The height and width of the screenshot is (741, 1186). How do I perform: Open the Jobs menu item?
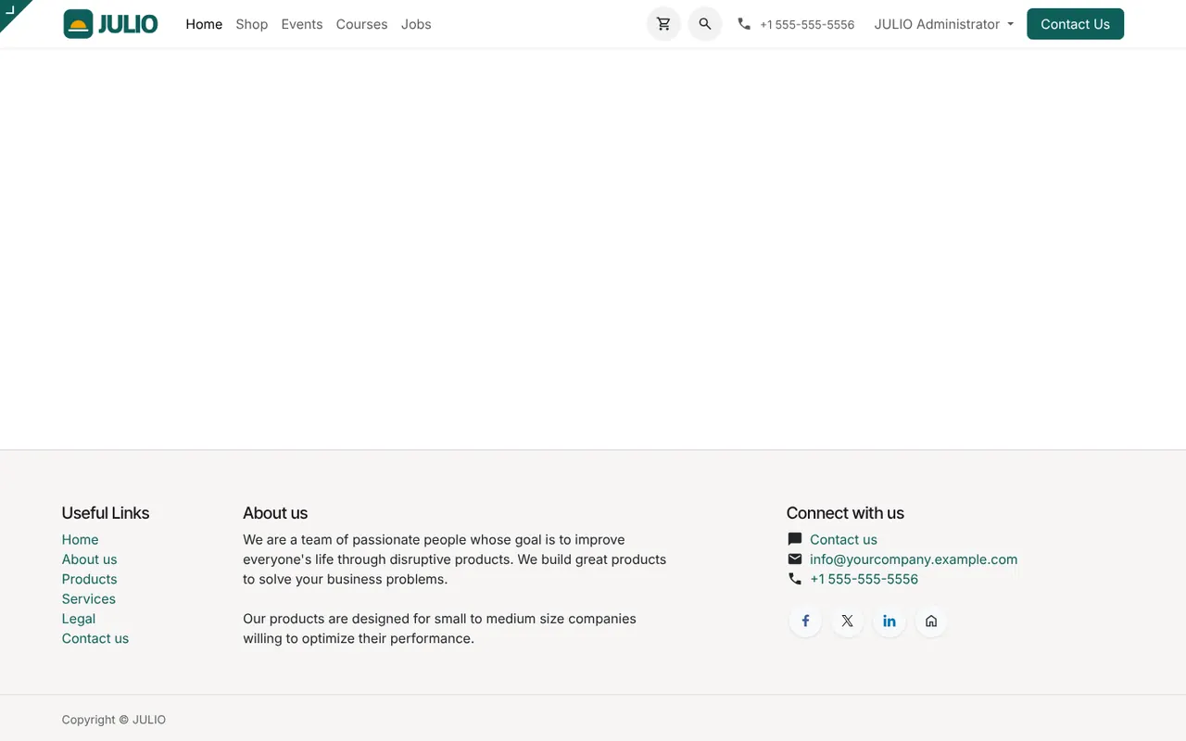click(416, 24)
